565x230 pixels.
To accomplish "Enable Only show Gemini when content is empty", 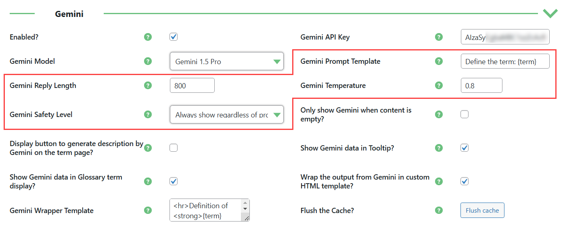I will click(465, 115).
